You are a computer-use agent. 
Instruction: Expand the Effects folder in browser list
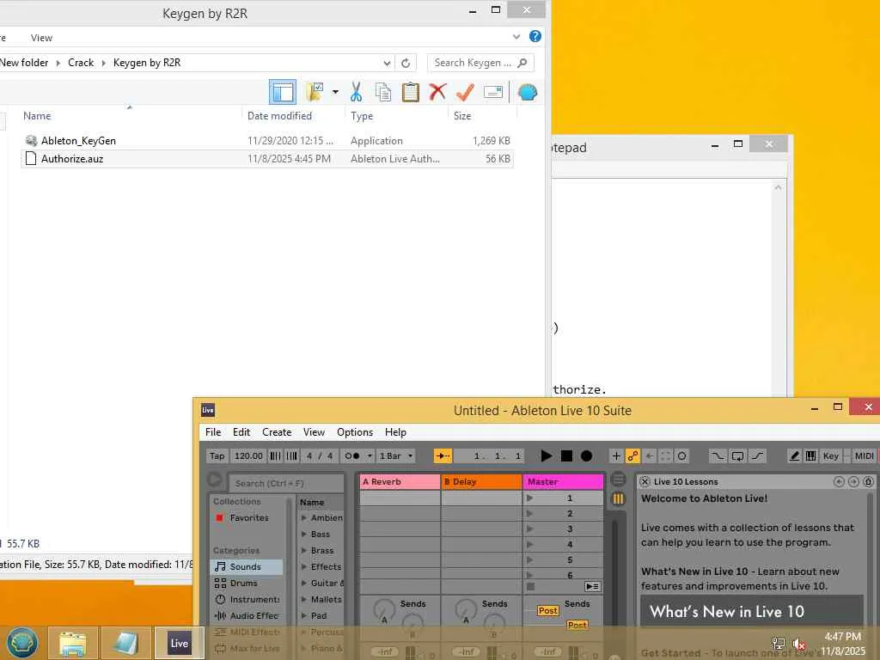pyautogui.click(x=303, y=567)
